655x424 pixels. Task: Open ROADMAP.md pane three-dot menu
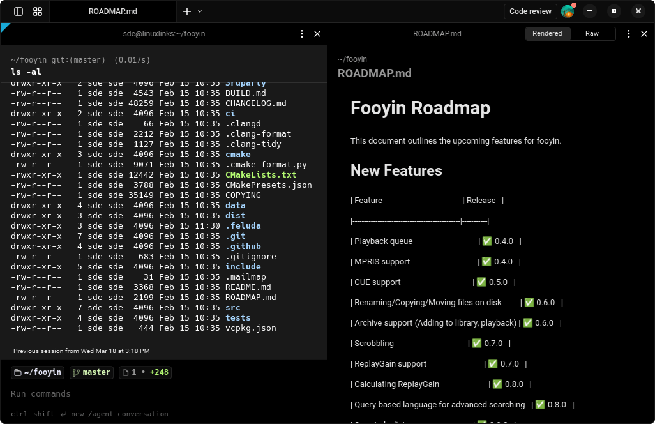(x=629, y=34)
